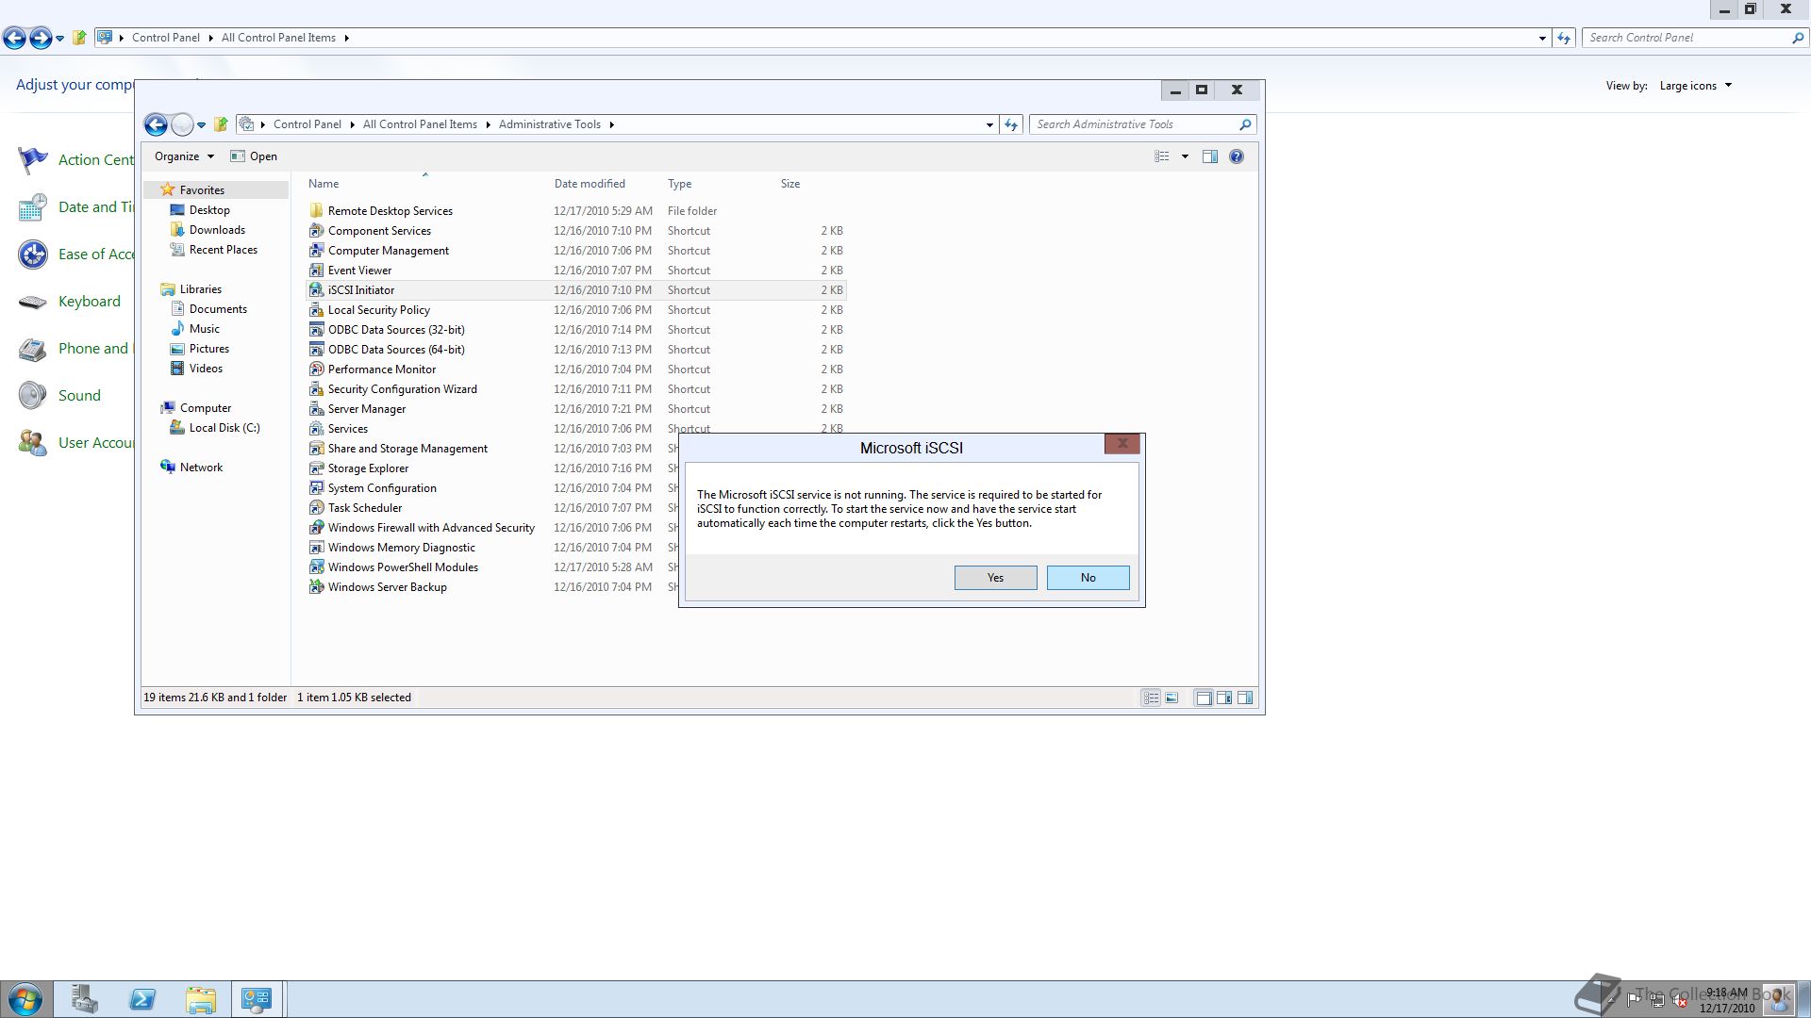Select the Windows Server Backup icon
Screen dimensions: 1811x1018
317,586
